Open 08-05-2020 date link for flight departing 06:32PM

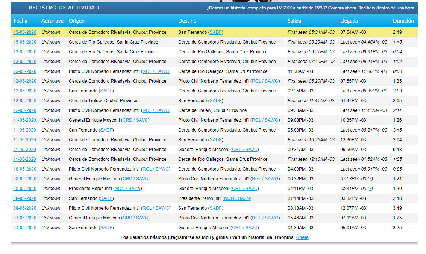tap(25, 179)
